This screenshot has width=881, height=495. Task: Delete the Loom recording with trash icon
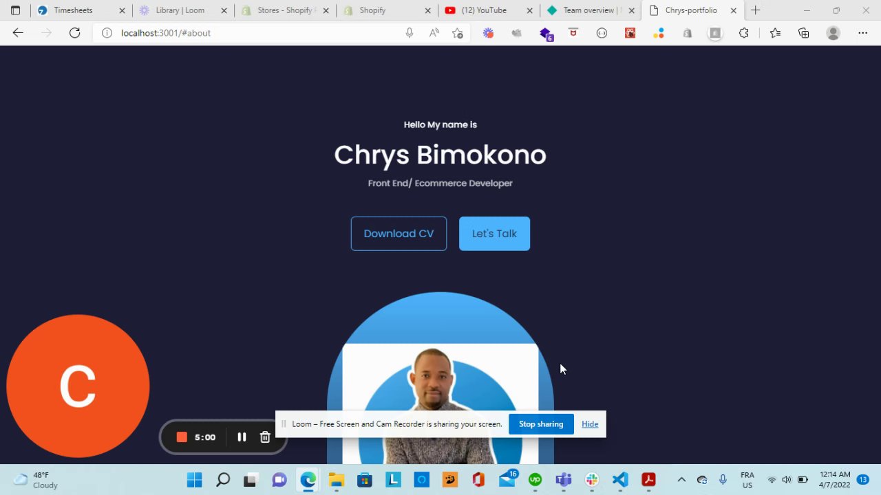(265, 437)
